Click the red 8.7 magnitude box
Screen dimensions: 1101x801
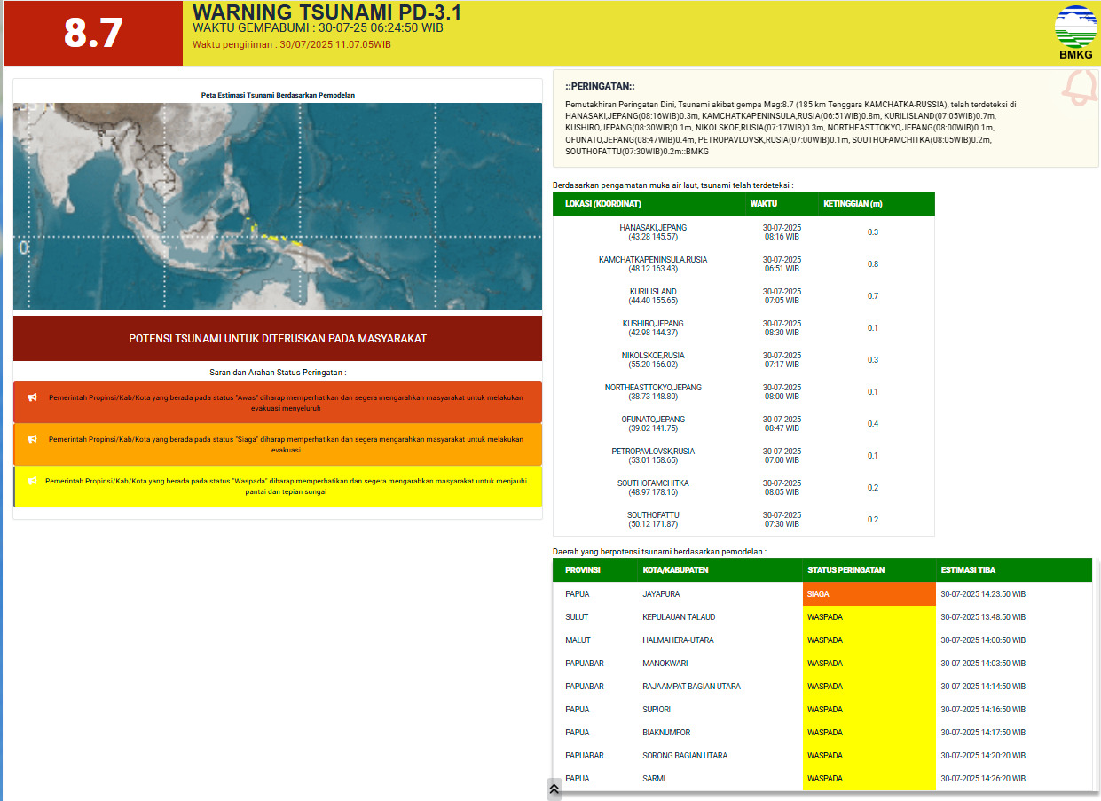click(93, 34)
